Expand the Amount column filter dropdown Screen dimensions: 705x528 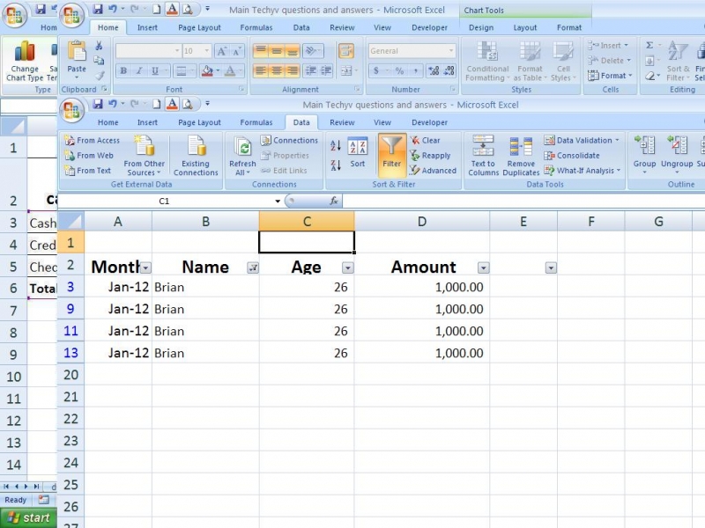[483, 268]
